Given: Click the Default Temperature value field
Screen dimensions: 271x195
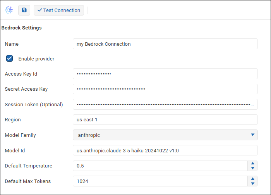Looking at the screenshot, I should 160,166.
